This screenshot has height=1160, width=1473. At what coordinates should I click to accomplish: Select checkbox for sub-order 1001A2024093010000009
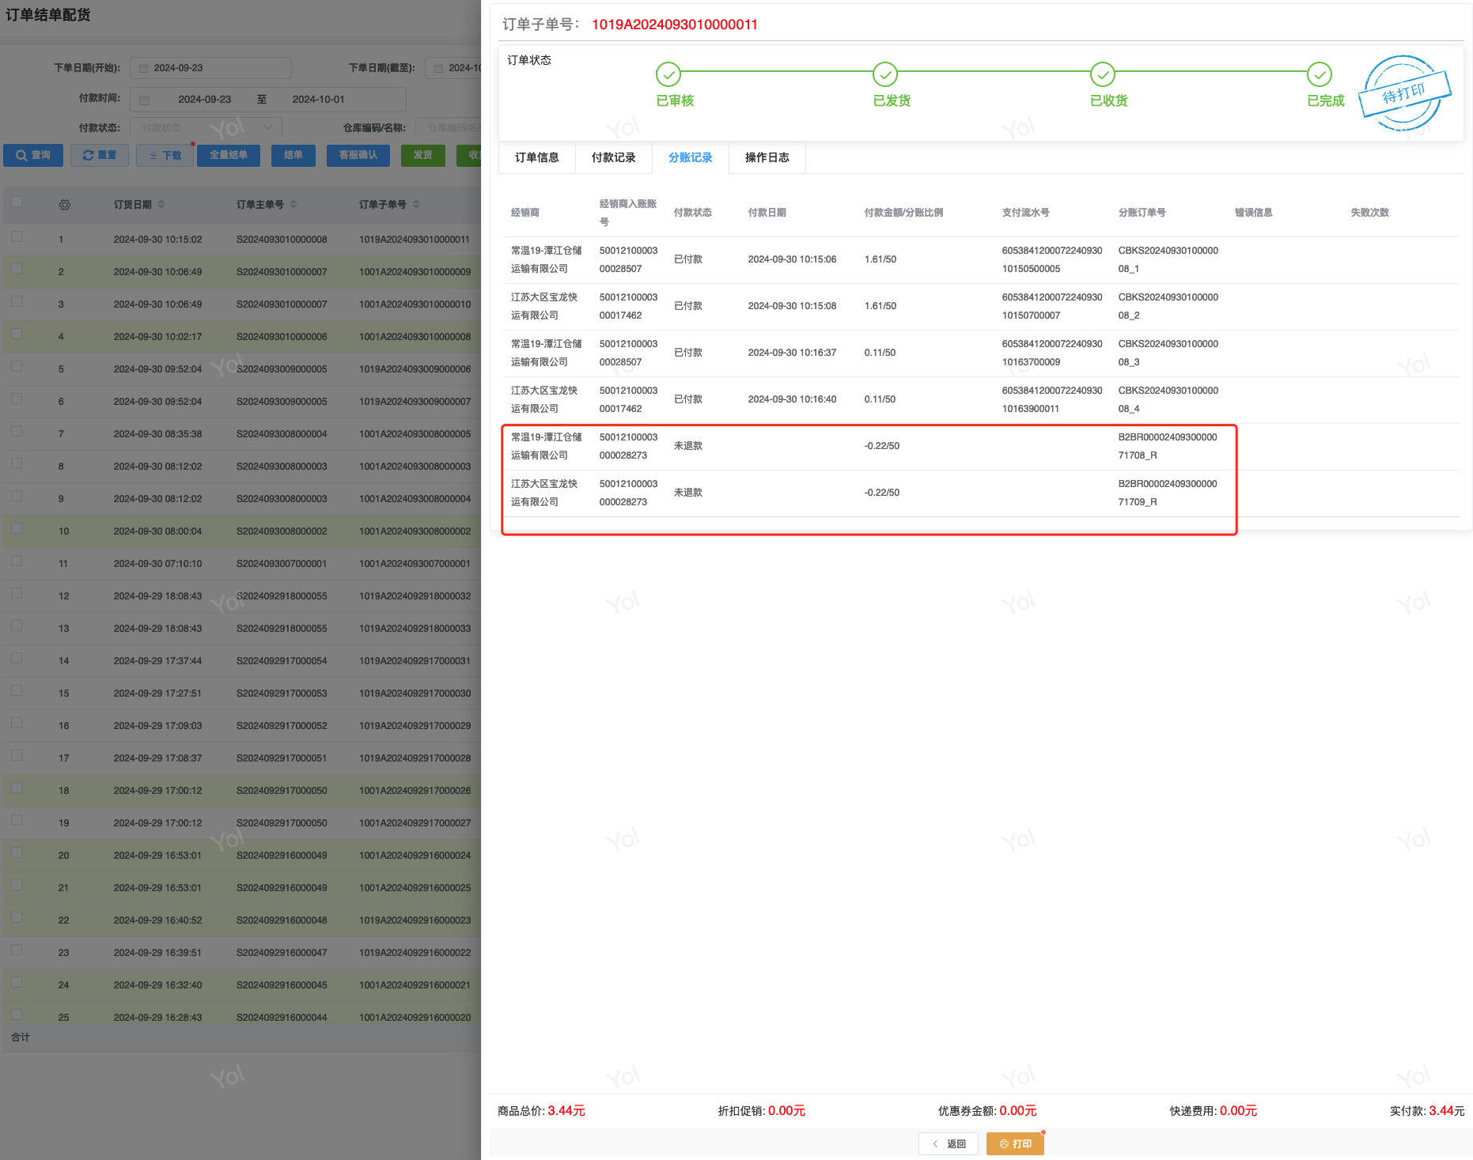click(x=17, y=269)
